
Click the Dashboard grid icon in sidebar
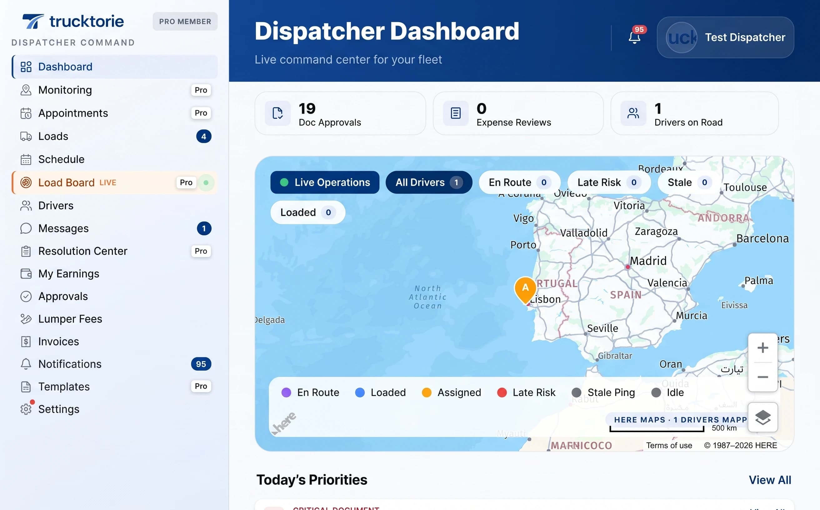coord(26,67)
